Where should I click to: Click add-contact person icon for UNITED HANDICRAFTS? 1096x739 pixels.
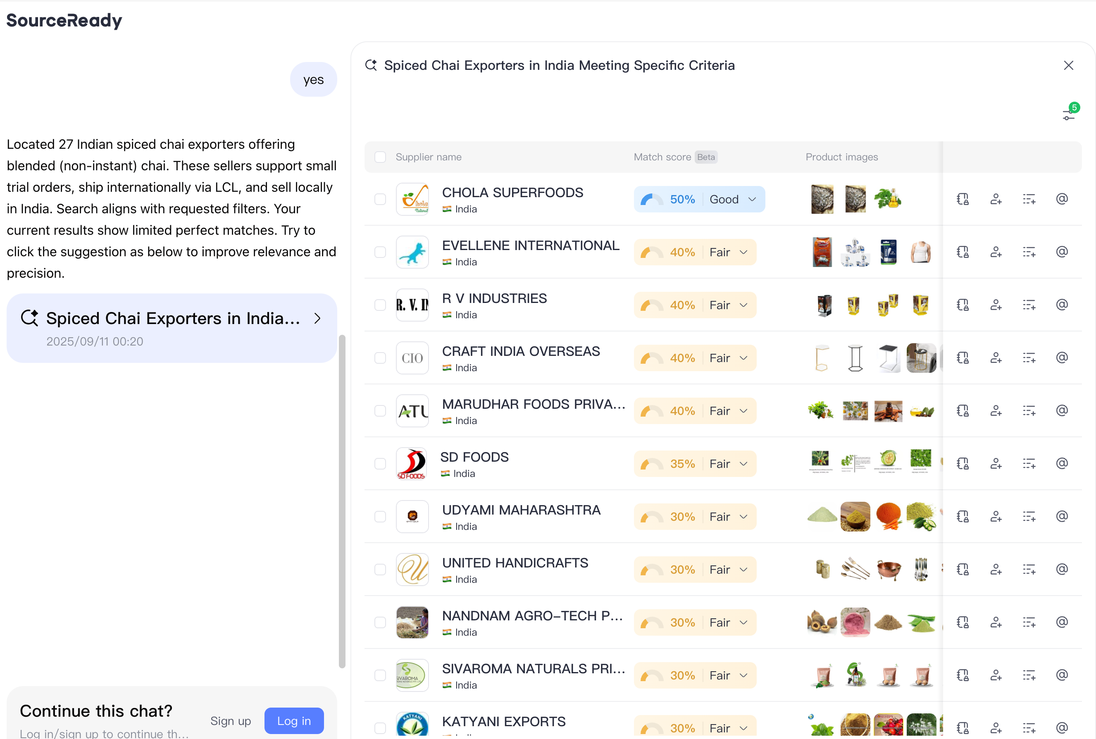[x=996, y=569]
